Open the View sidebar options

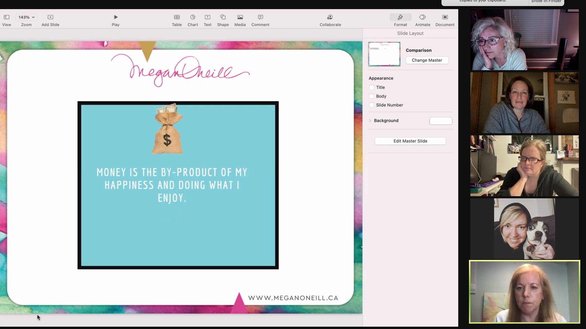click(x=7, y=21)
